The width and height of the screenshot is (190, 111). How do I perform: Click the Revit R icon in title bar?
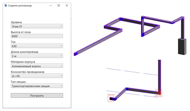(x=6, y=6)
